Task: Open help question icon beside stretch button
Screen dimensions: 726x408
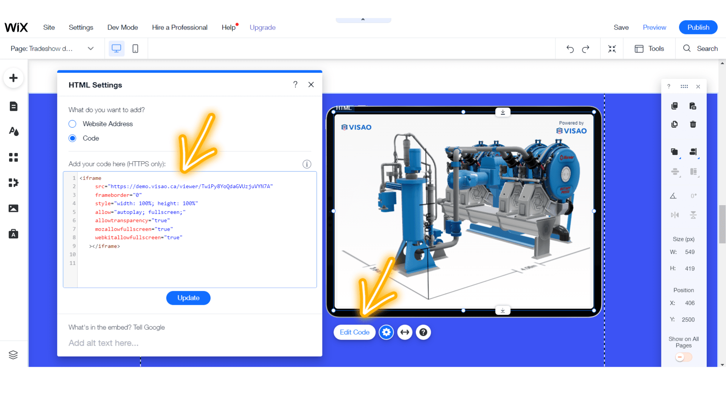Action: (423, 332)
